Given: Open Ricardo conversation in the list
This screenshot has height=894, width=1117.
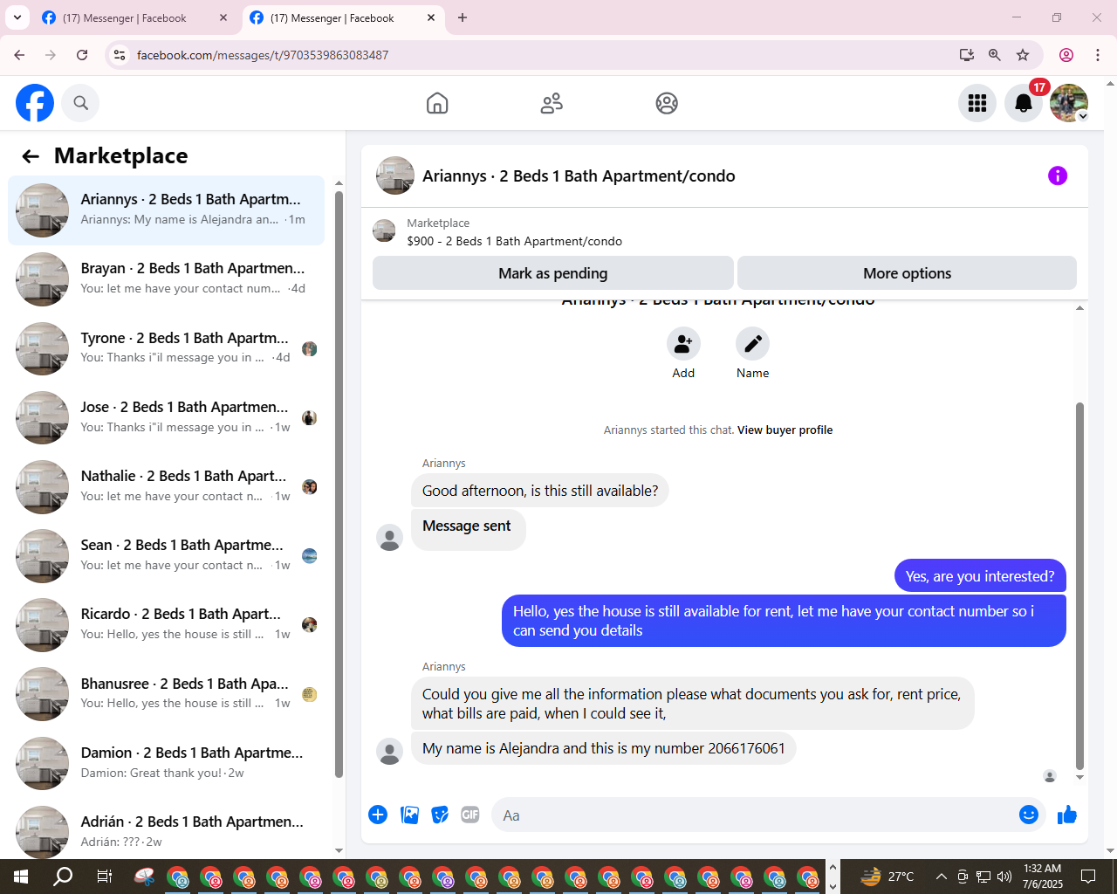Looking at the screenshot, I should click(x=166, y=624).
